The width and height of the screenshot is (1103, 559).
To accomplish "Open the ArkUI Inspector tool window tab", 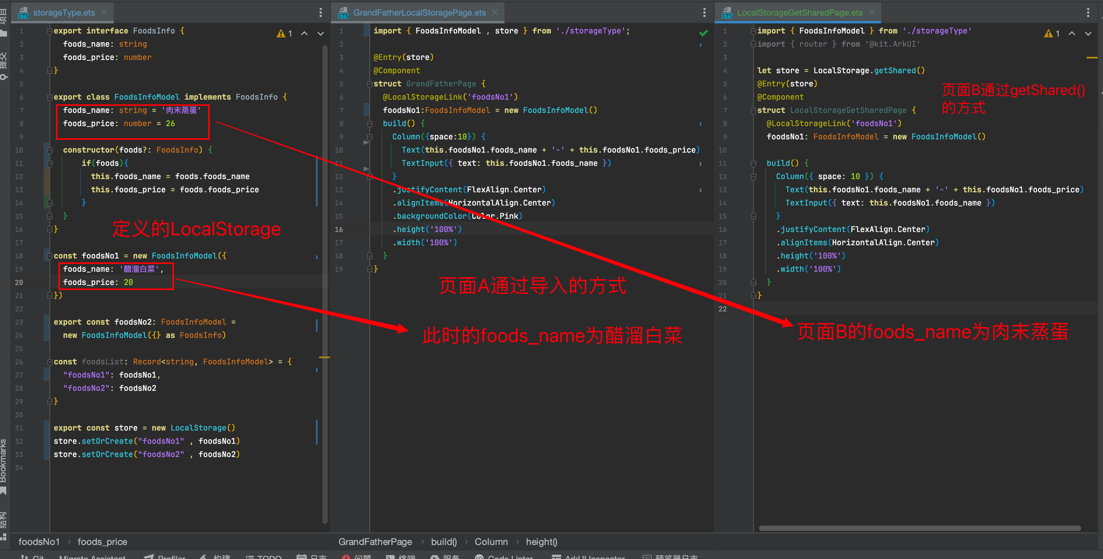I will (588, 556).
